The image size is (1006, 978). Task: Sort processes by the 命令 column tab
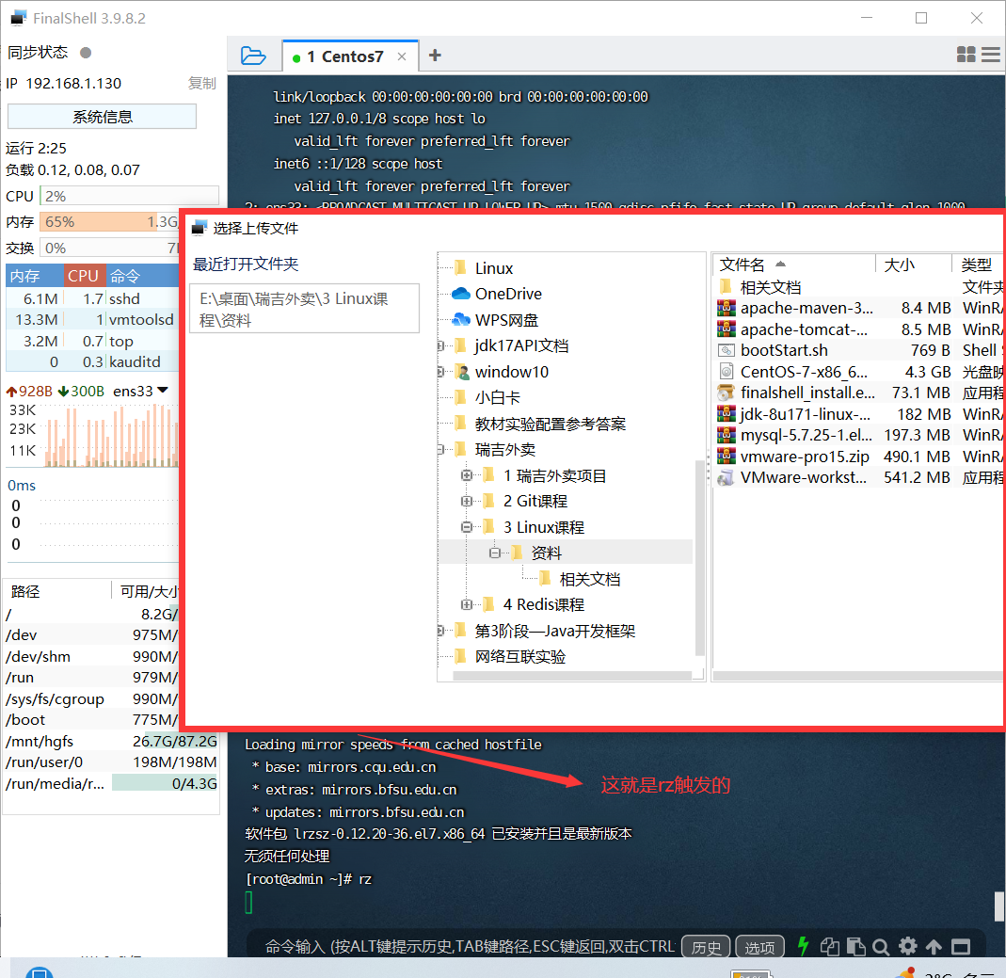[x=141, y=276]
